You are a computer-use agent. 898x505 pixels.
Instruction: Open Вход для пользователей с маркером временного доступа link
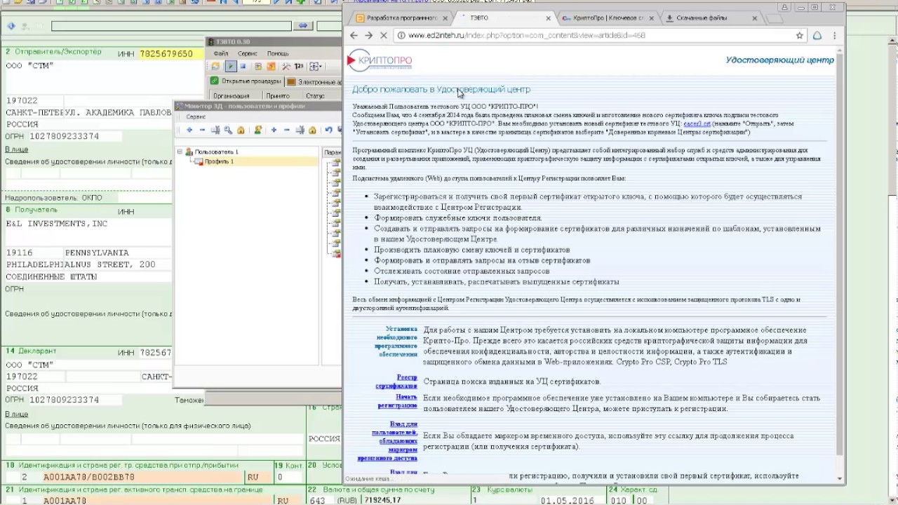tap(387, 441)
